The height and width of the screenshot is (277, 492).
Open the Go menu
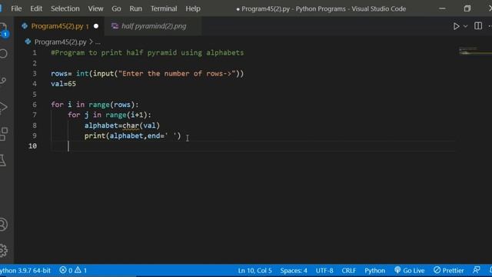point(116,8)
